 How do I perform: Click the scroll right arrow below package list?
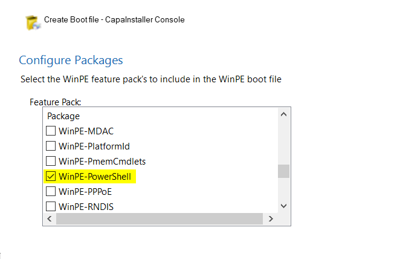271,219
